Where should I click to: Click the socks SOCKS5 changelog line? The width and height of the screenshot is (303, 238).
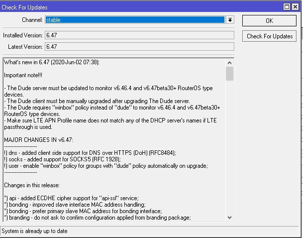tap(62, 159)
